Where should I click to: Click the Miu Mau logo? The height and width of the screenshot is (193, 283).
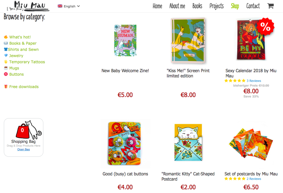coord(28,6)
